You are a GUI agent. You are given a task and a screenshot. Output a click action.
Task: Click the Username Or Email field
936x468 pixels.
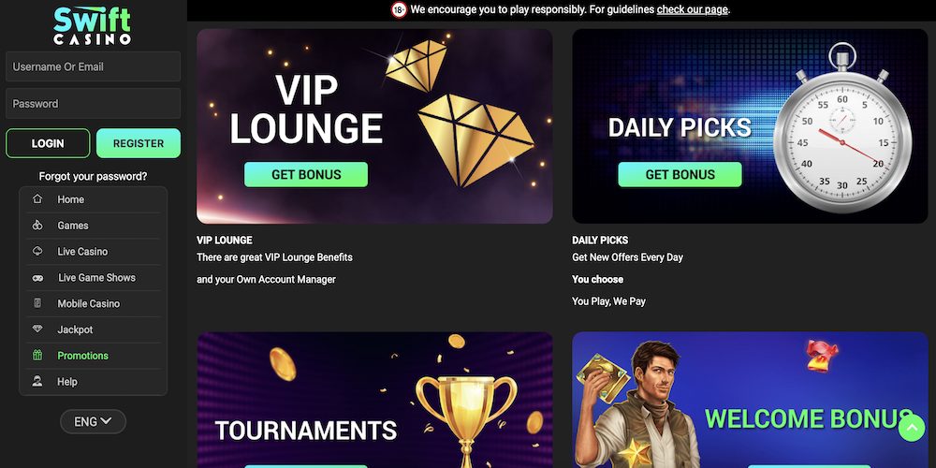[93, 66]
